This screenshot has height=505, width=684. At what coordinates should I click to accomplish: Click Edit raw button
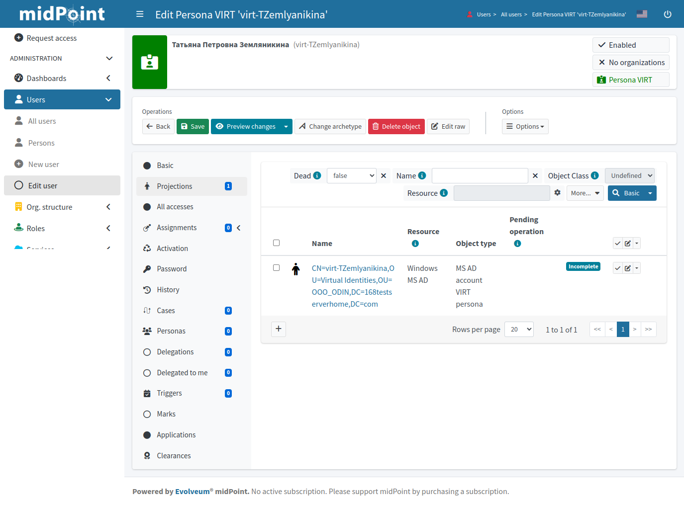pyautogui.click(x=448, y=126)
